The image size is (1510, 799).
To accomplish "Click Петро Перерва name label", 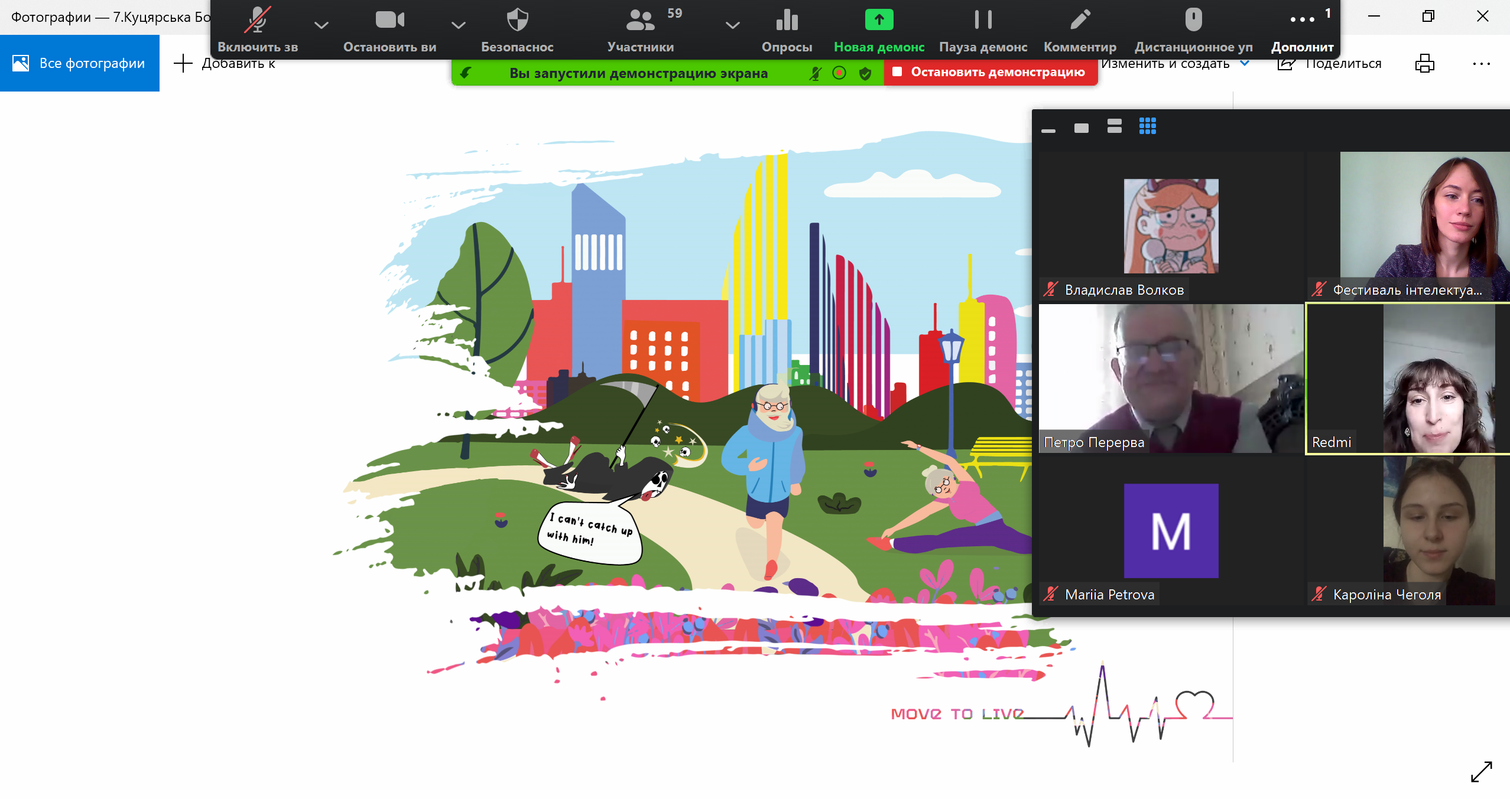I will (1094, 442).
